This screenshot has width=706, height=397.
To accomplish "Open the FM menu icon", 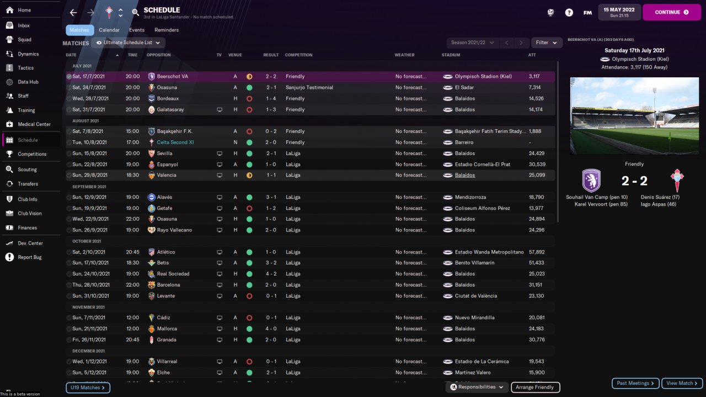I will tap(588, 12).
